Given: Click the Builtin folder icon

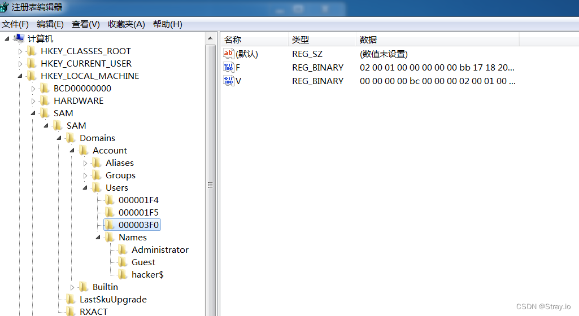Looking at the screenshot, I should 84,287.
